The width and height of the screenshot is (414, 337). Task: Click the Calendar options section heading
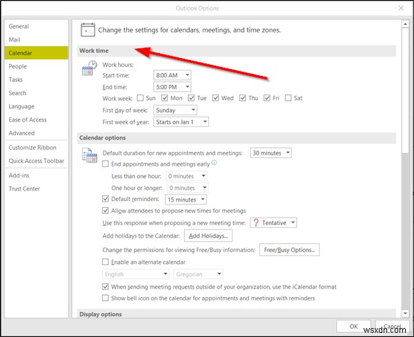[x=102, y=137]
